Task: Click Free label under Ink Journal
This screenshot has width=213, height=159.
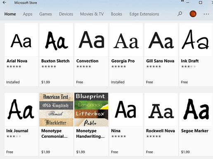Action: pyautogui.click(x=9, y=152)
